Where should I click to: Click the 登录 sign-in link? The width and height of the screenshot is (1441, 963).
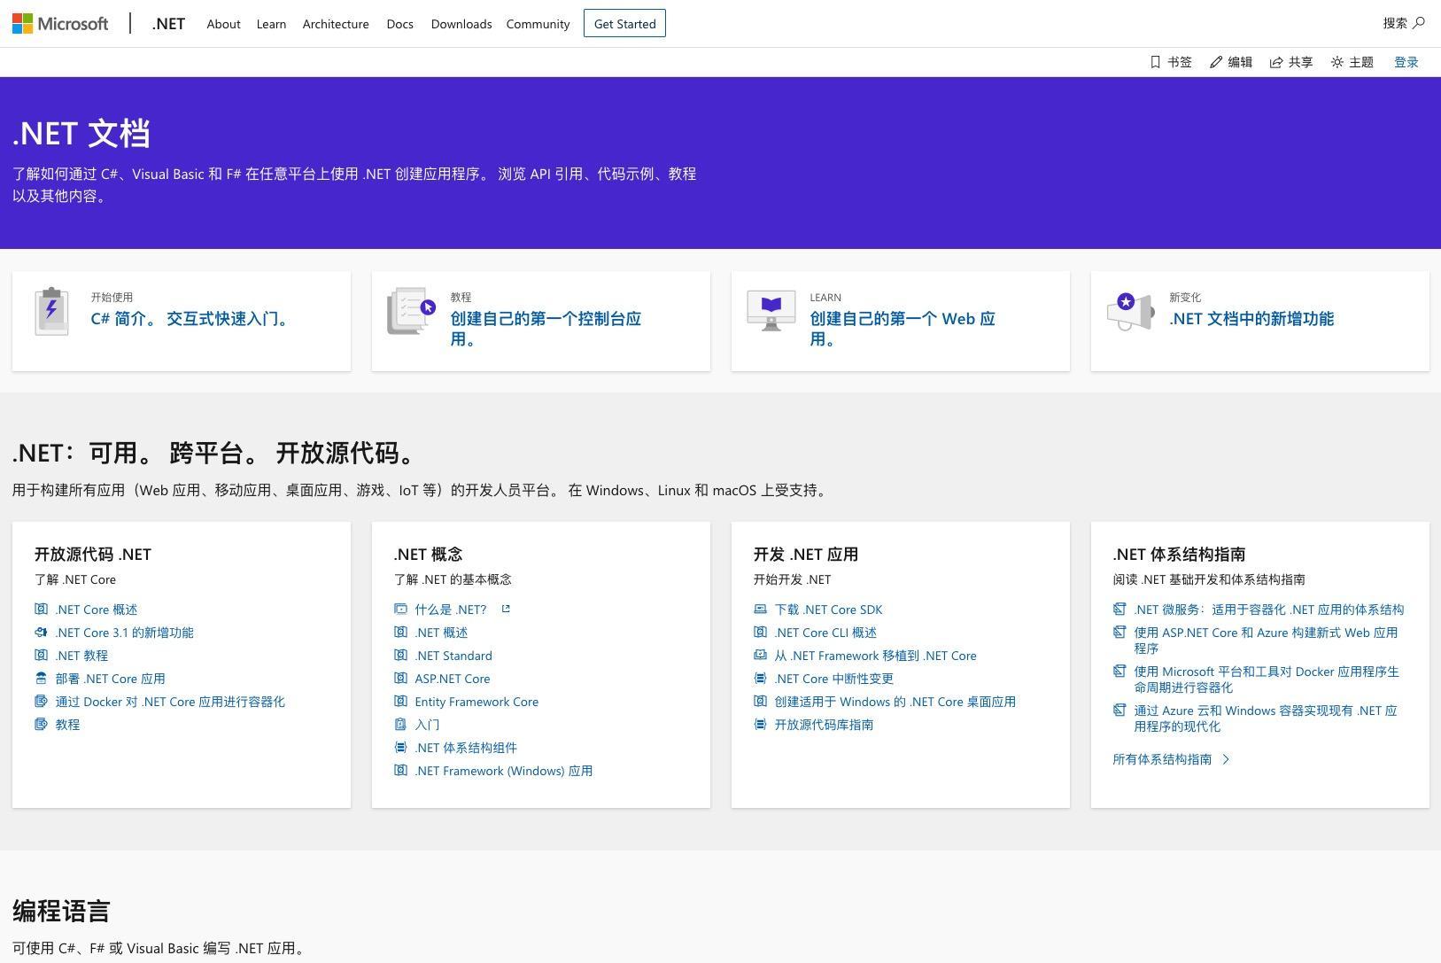[x=1406, y=62]
